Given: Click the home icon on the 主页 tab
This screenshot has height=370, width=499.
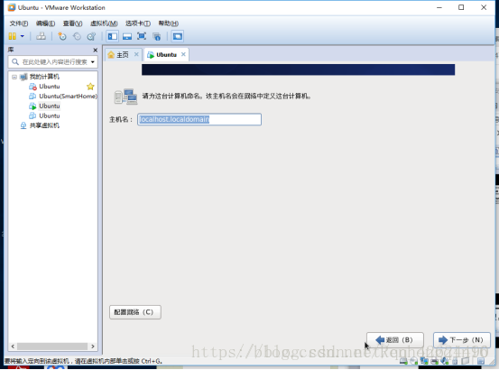Looking at the screenshot, I should [111, 55].
